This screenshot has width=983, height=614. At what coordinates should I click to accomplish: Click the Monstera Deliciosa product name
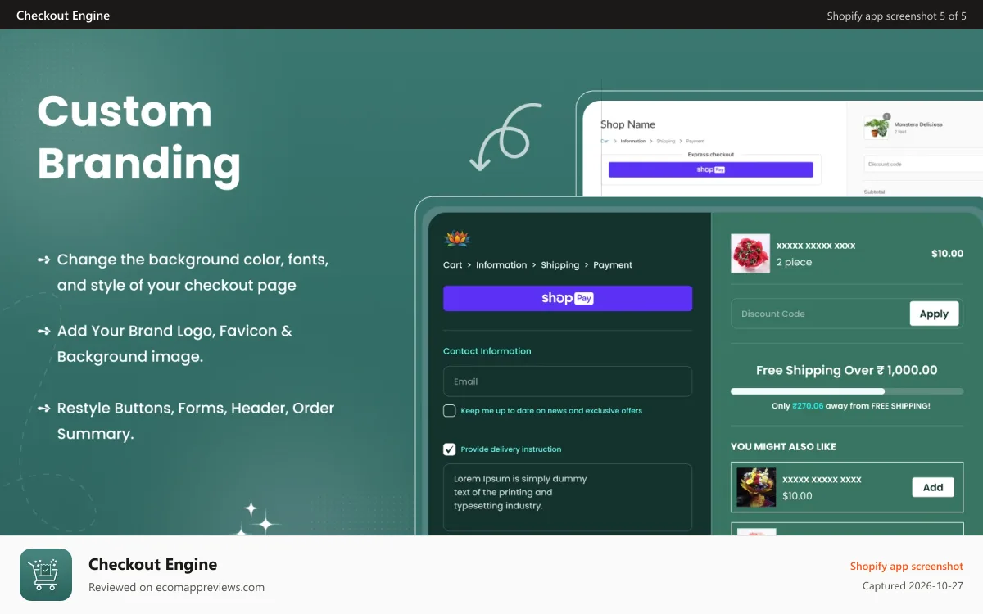[918, 124]
